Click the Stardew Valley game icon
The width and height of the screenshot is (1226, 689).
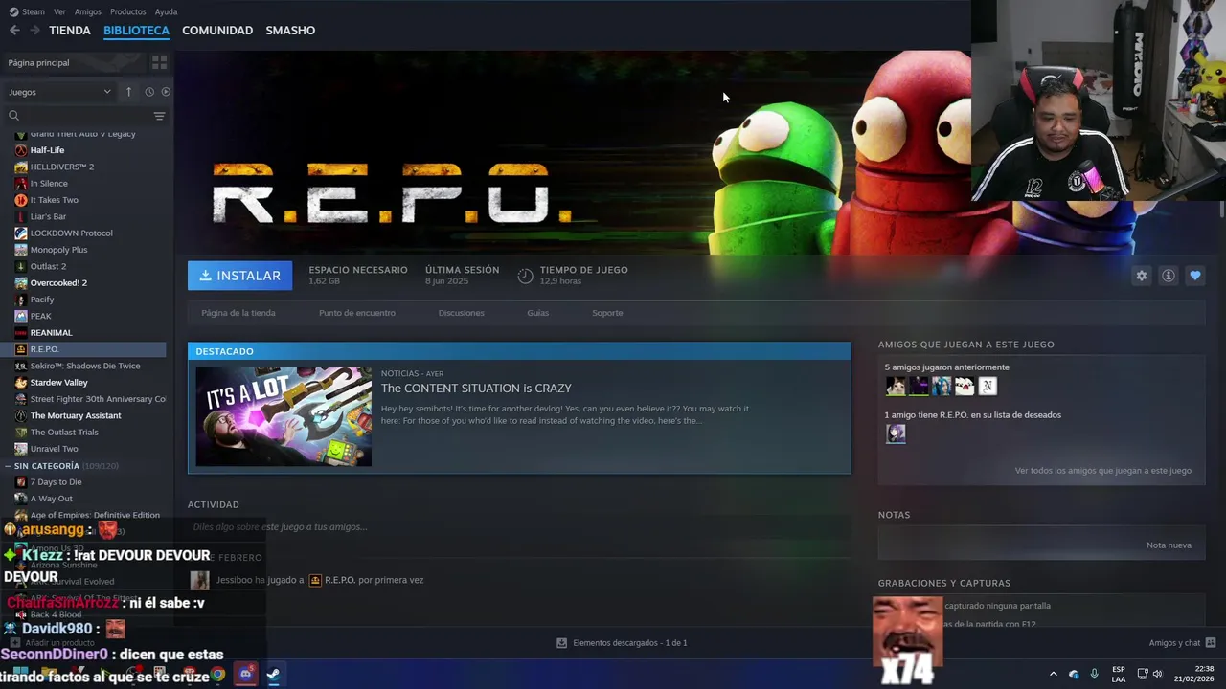[21, 383]
